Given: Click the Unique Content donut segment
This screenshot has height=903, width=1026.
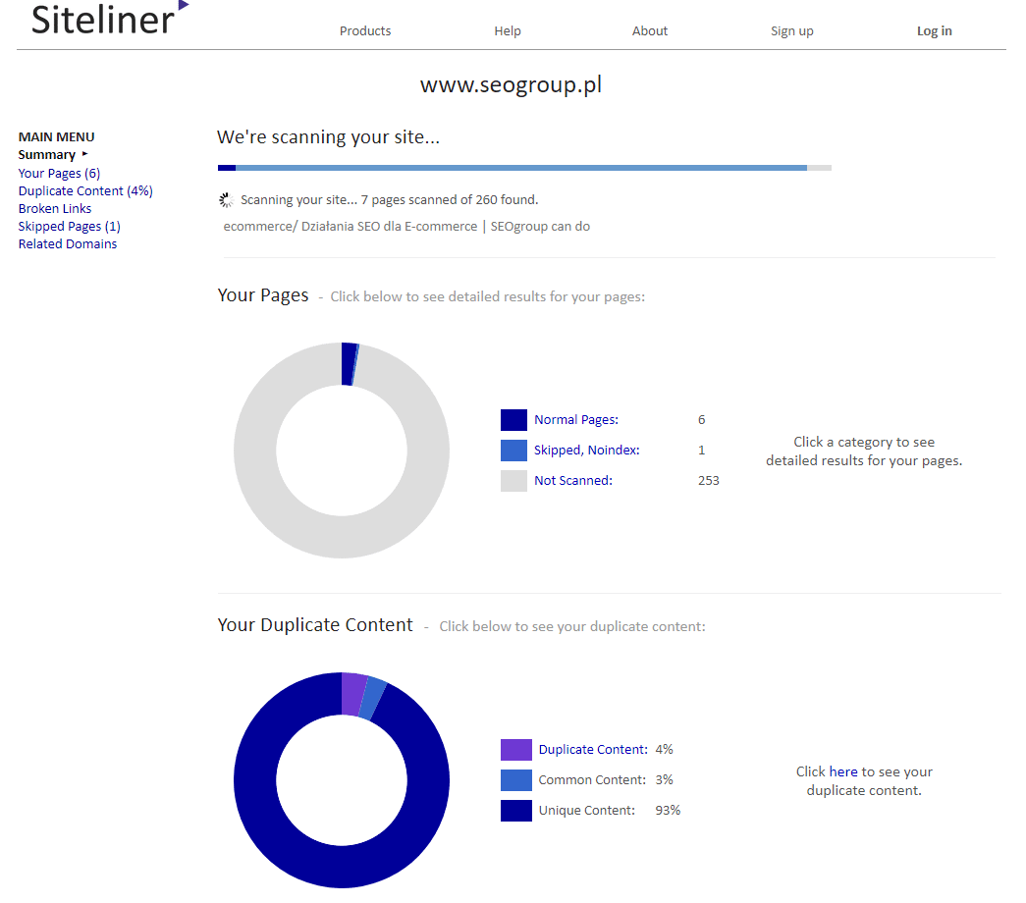Looking at the screenshot, I should 342,867.
